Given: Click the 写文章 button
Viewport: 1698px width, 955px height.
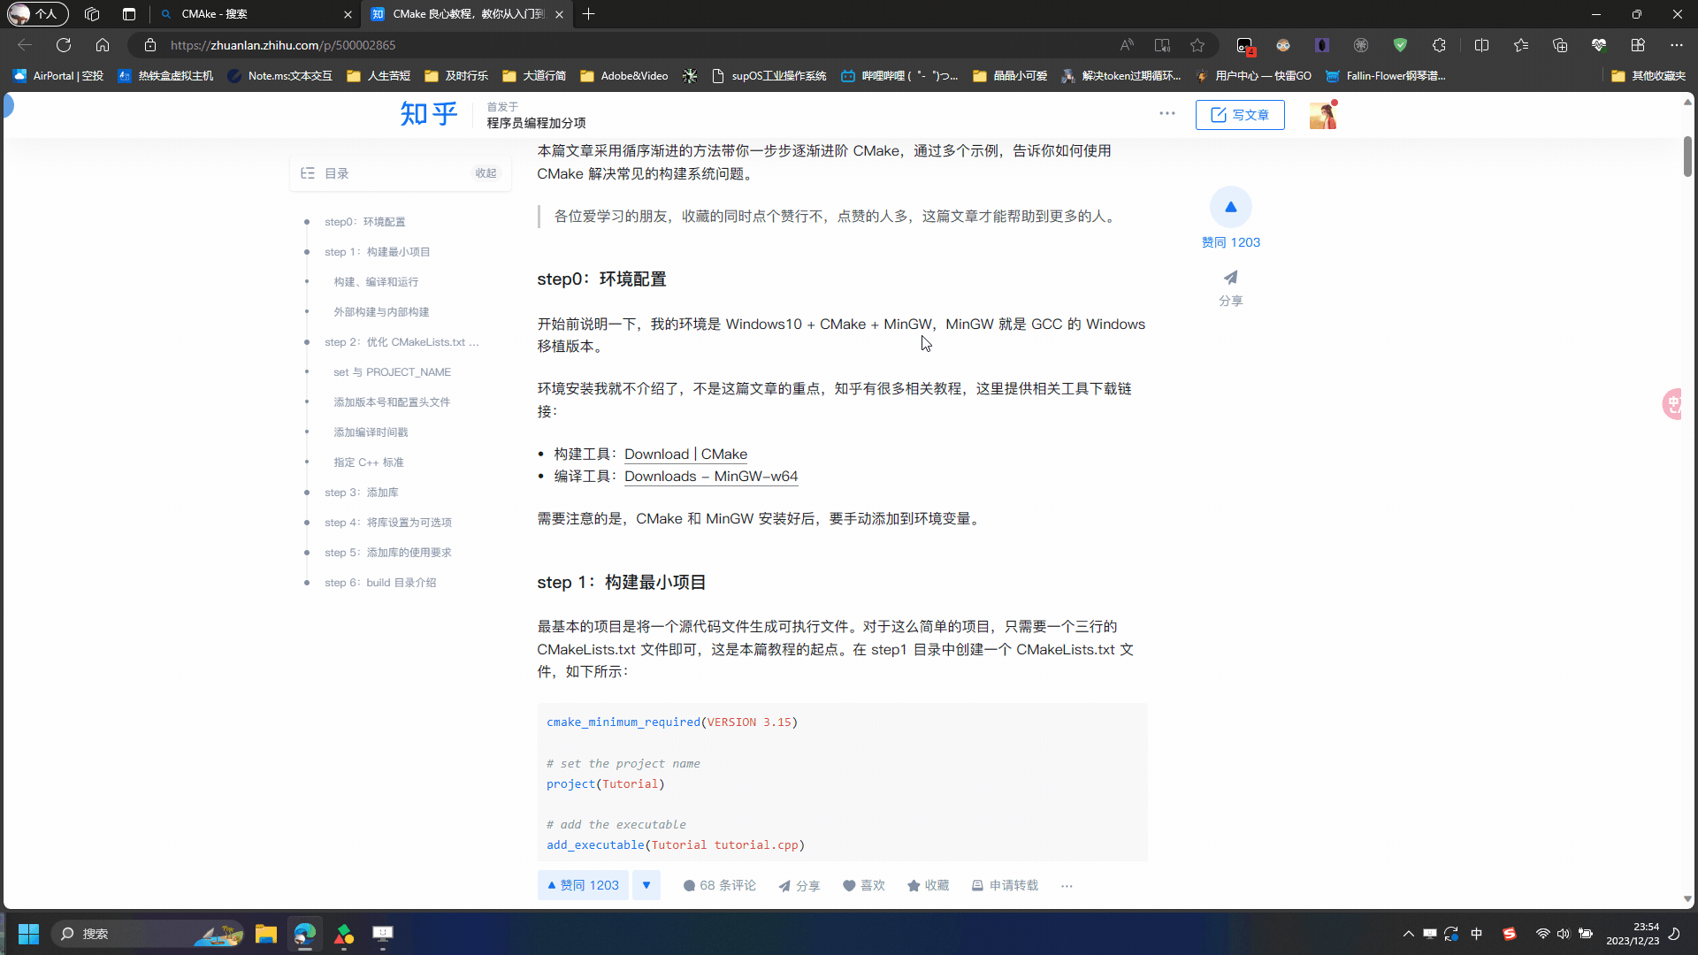Looking at the screenshot, I should 1240,115.
